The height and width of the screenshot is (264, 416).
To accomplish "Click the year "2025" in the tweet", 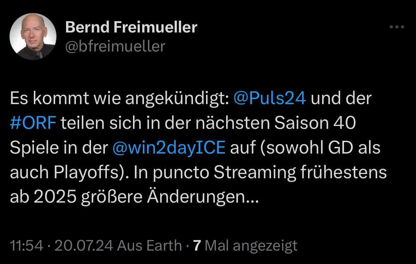I will pyautogui.click(x=56, y=197).
